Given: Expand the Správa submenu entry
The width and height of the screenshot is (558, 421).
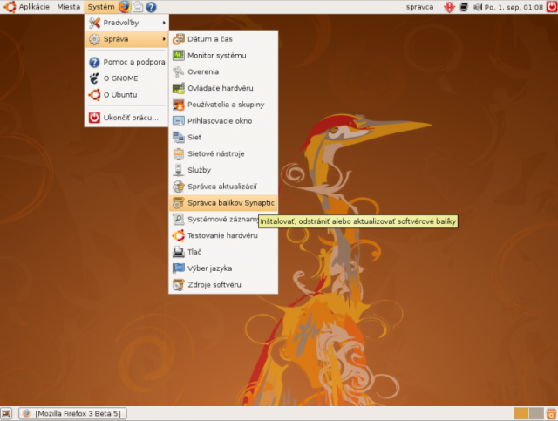Looking at the screenshot, I should pyautogui.click(x=126, y=39).
